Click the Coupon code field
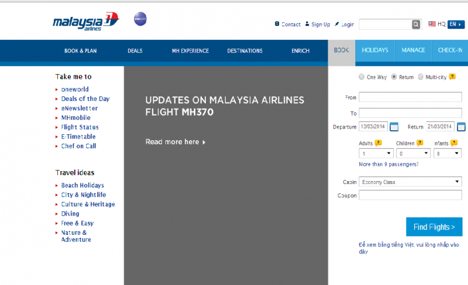This screenshot has width=468, height=285. point(411,195)
